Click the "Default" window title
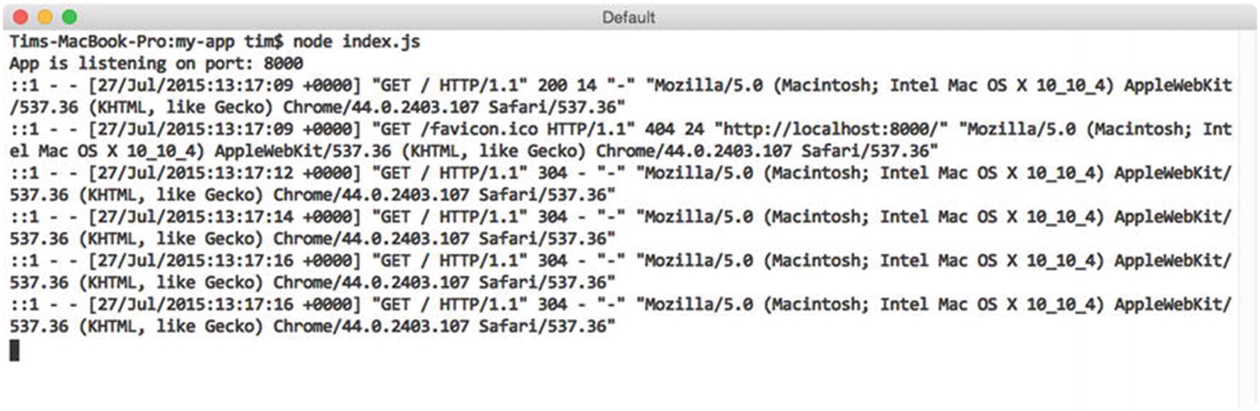Image resolution: width=1260 pixels, height=411 pixels. pos(628,18)
